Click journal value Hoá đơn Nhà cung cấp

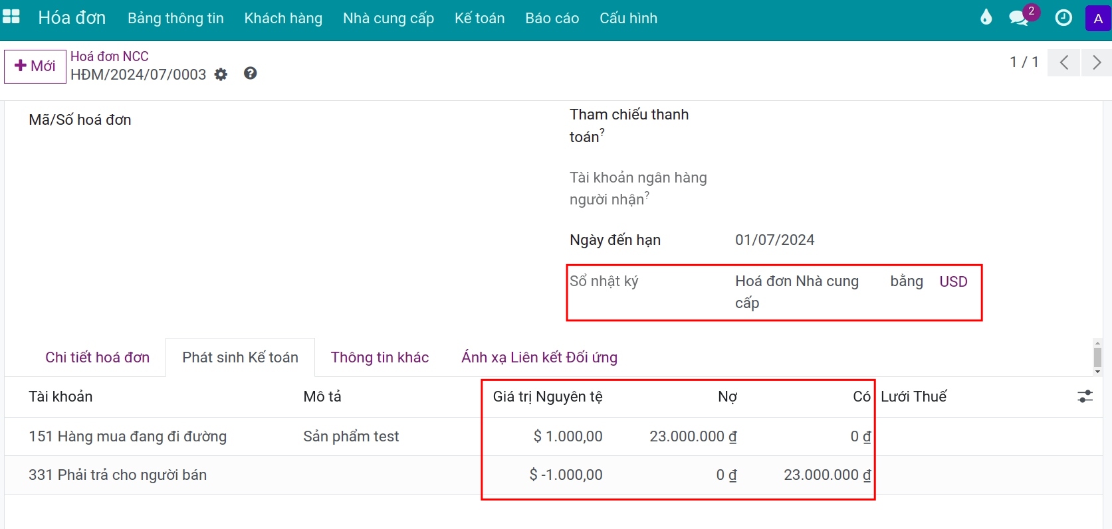coord(797,292)
